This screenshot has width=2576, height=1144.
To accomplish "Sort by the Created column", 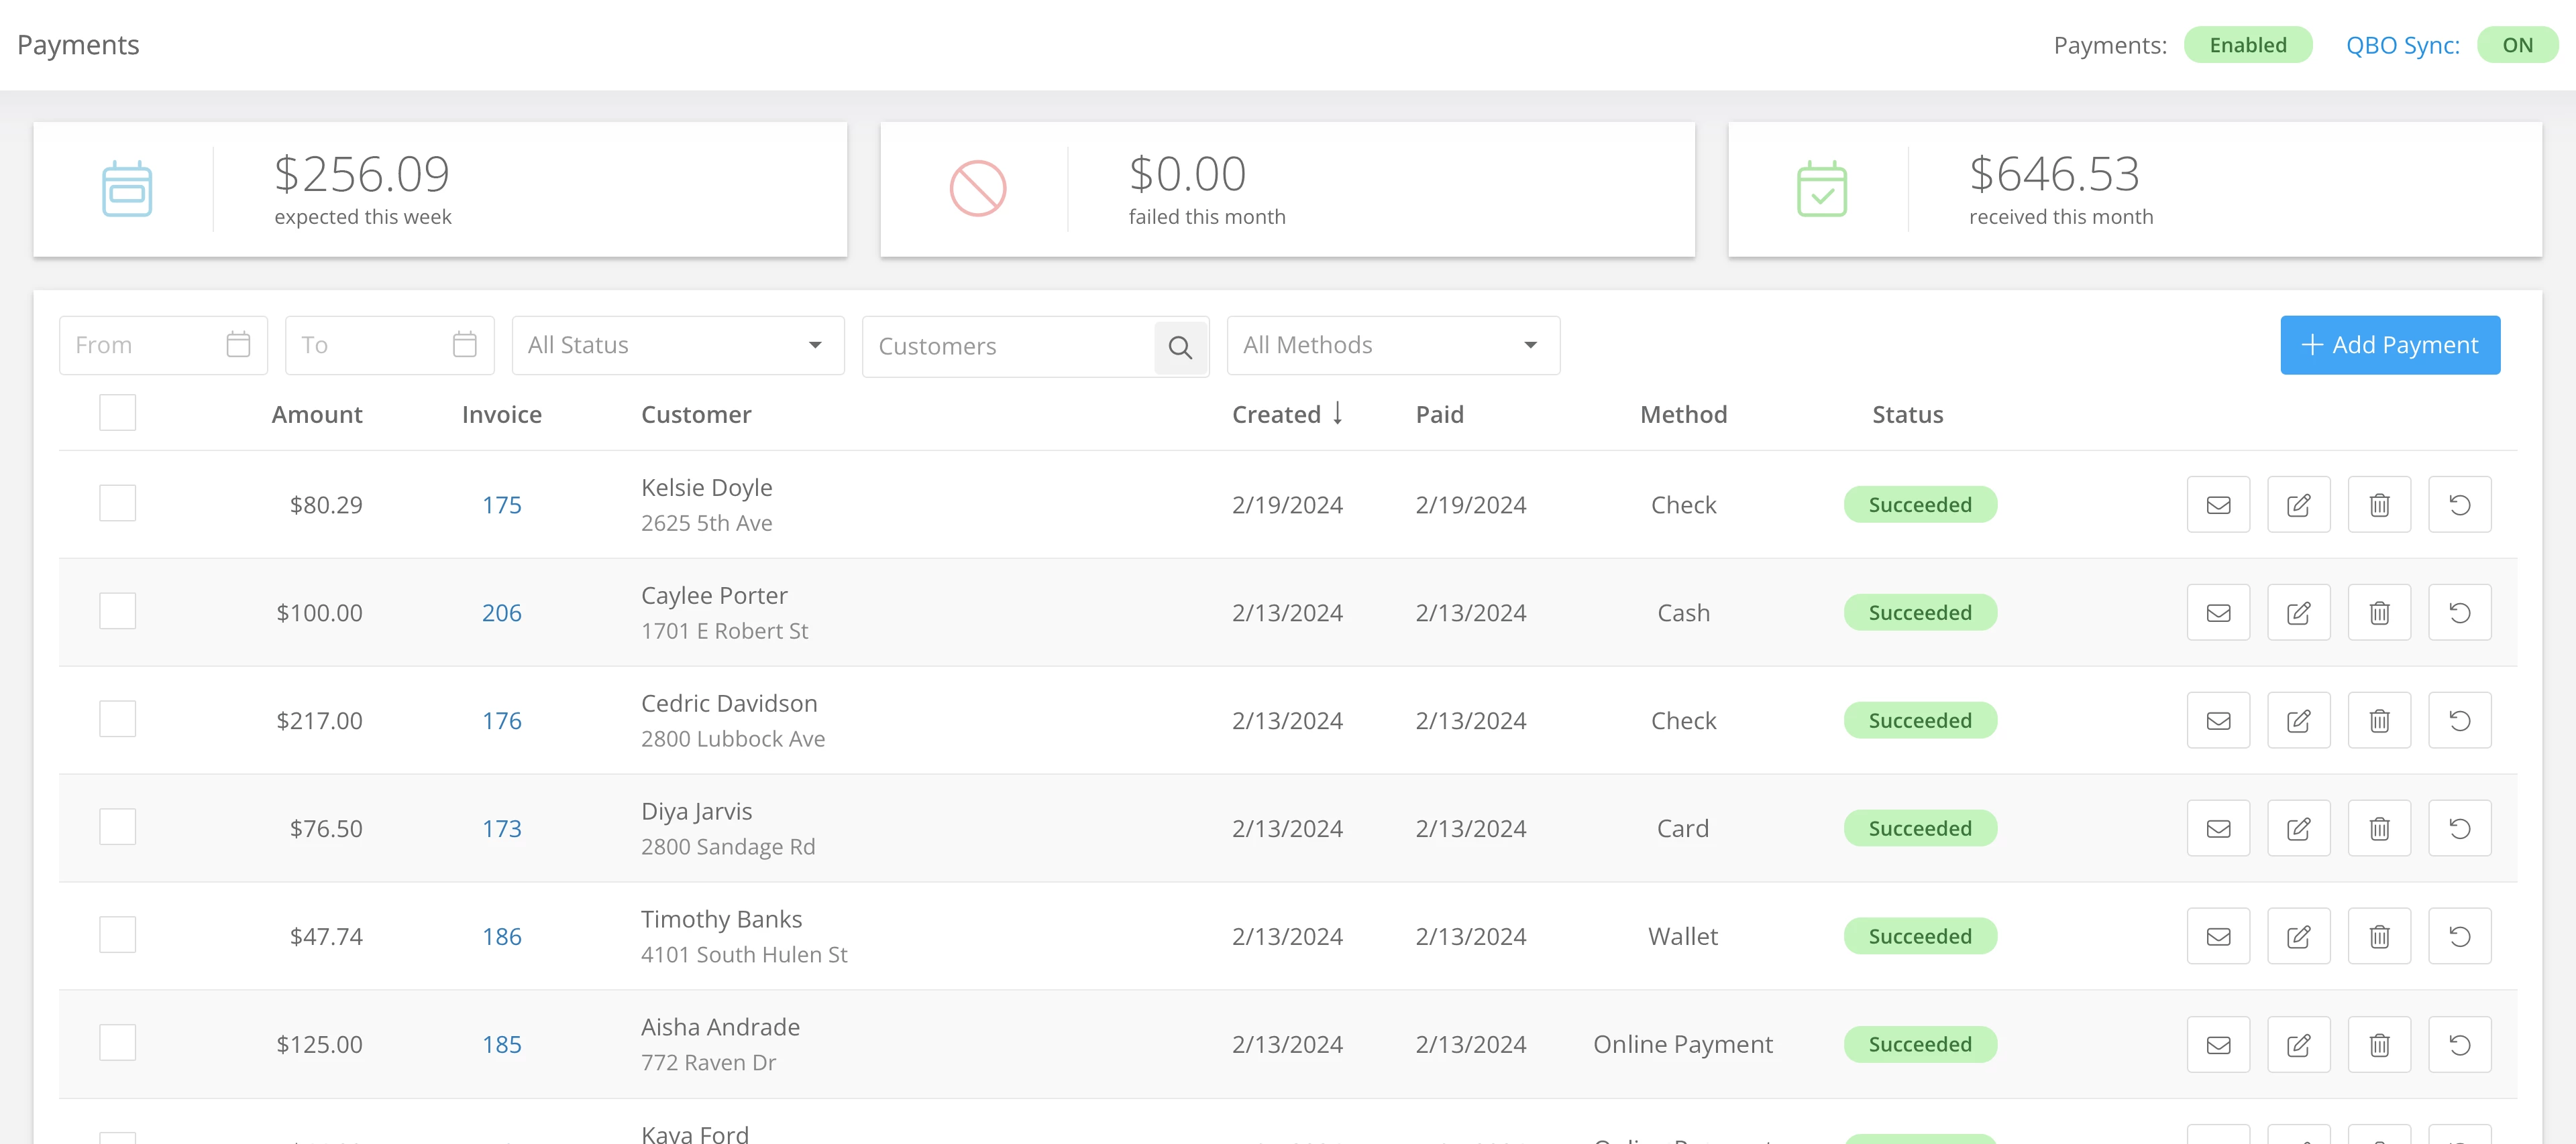I will (x=1288, y=414).
